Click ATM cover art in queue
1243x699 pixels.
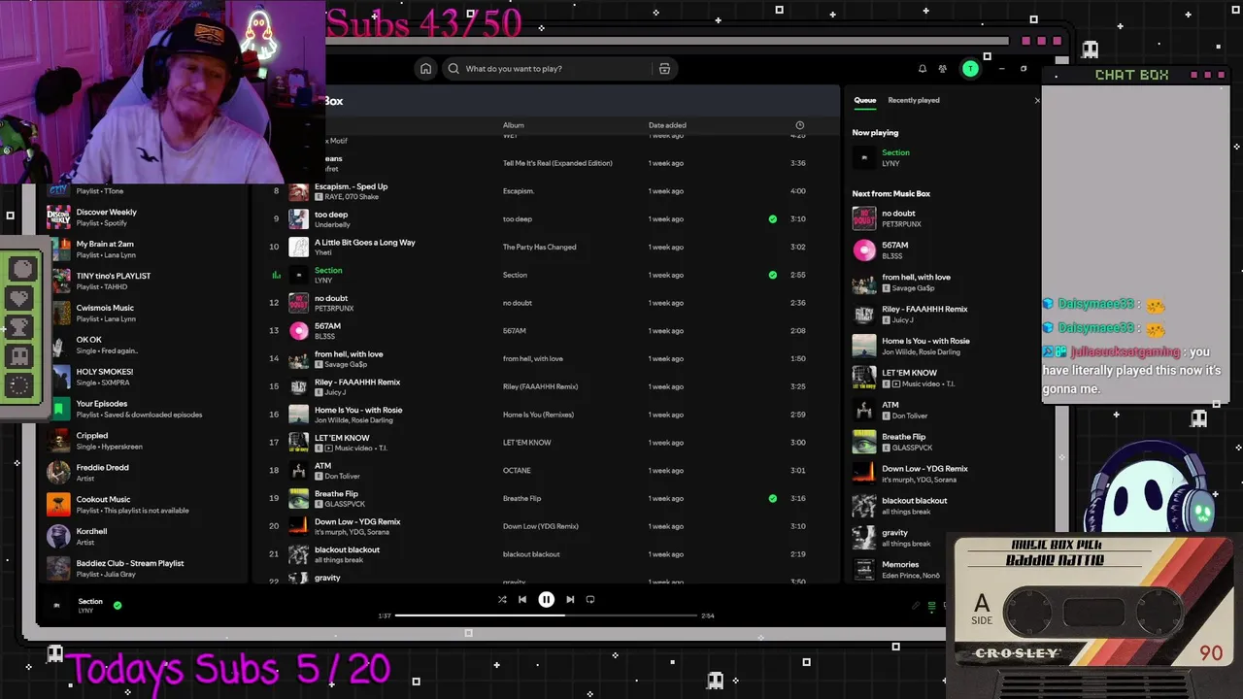coord(863,410)
